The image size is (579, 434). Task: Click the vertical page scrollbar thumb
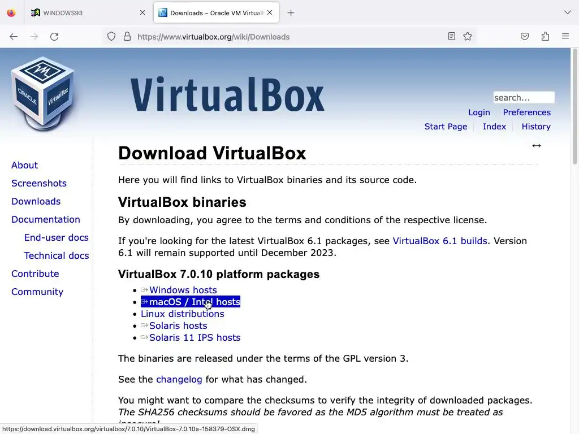pyautogui.click(x=574, y=107)
